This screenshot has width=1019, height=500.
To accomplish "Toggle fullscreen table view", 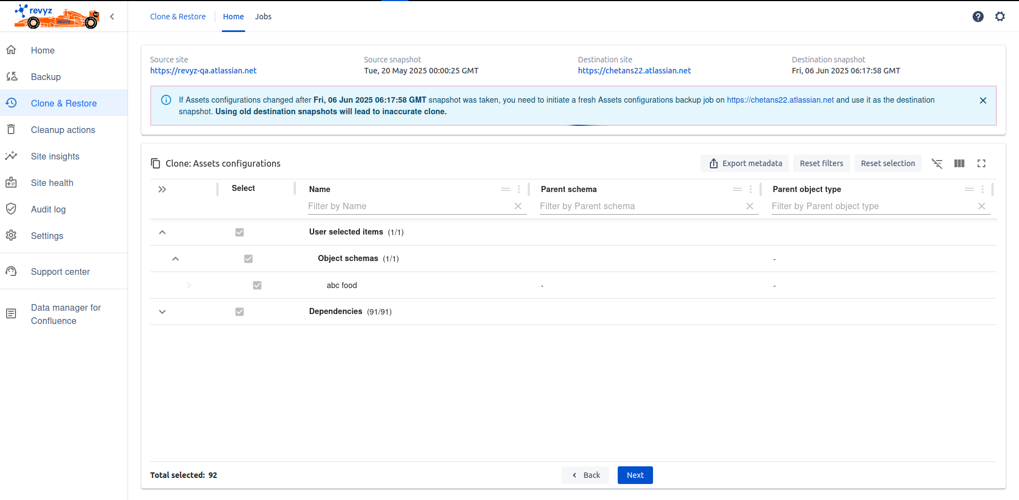I will pyautogui.click(x=981, y=163).
